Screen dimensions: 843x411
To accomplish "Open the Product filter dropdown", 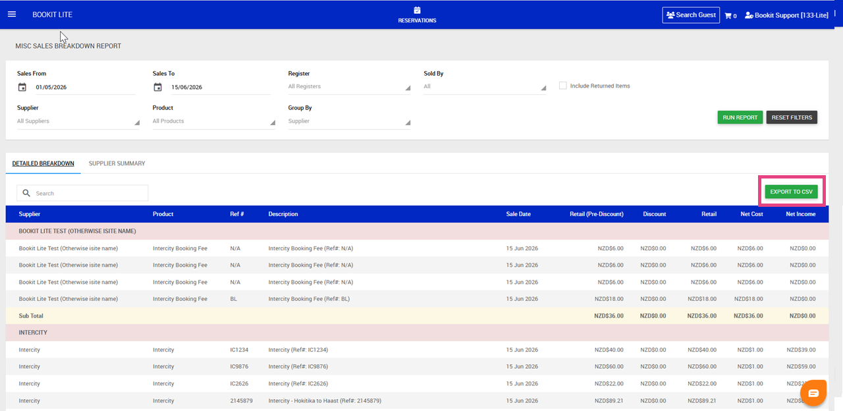I will [214, 121].
